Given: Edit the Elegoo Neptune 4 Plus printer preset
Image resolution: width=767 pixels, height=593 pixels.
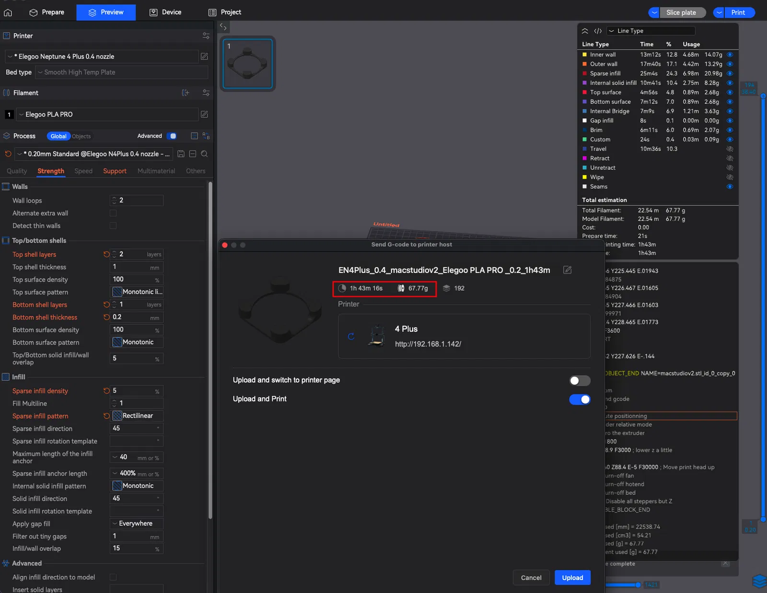Looking at the screenshot, I should (204, 57).
